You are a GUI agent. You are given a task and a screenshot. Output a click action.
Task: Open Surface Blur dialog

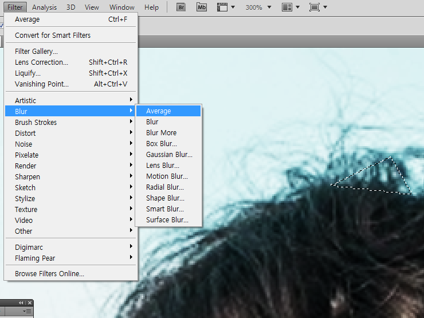(168, 219)
